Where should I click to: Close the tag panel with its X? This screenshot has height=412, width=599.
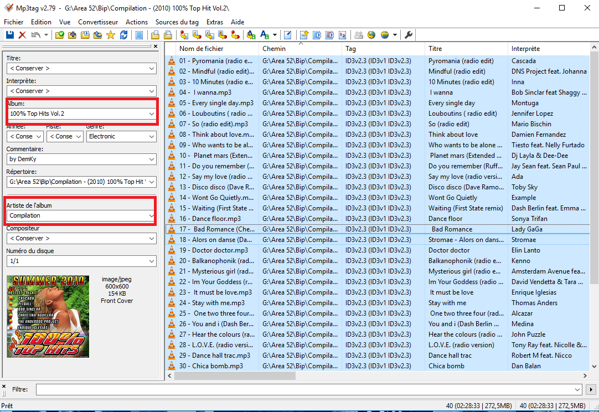(x=156, y=47)
